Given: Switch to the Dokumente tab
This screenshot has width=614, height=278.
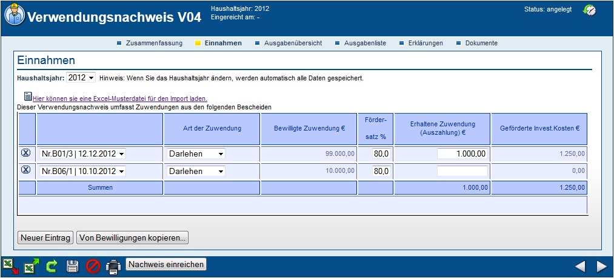Looking at the screenshot, I should pyautogui.click(x=481, y=44).
